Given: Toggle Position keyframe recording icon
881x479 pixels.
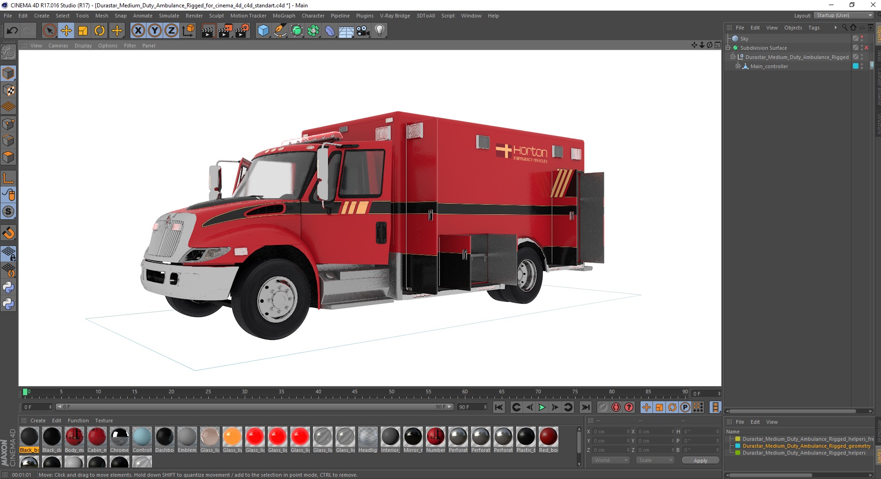Looking at the screenshot, I should [x=646, y=407].
